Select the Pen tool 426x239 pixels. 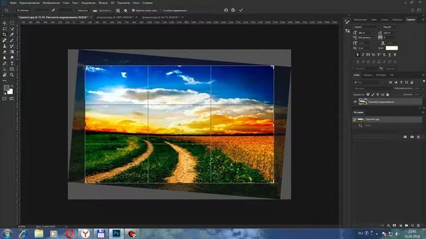point(5,64)
